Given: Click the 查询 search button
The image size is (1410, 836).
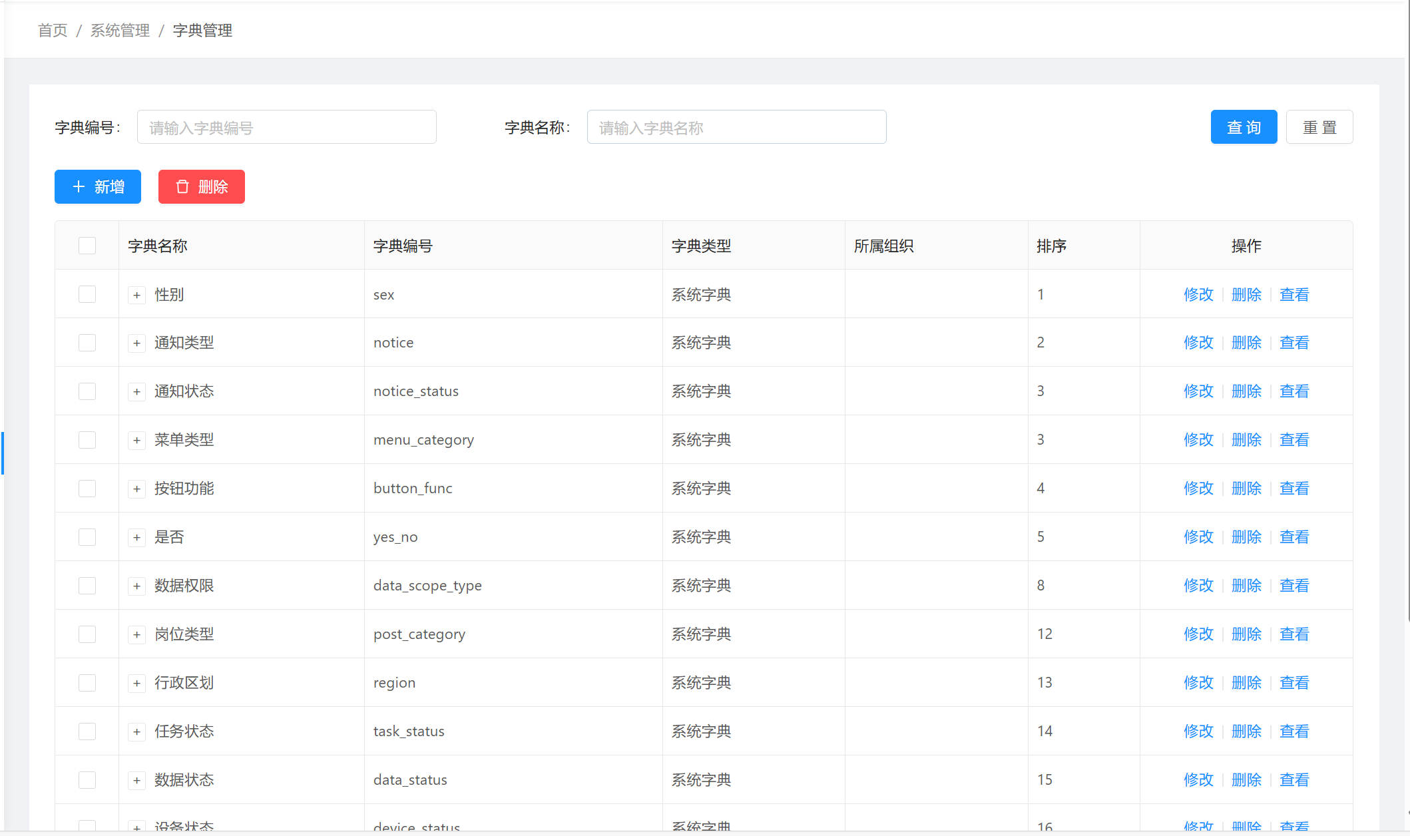Looking at the screenshot, I should [1244, 126].
